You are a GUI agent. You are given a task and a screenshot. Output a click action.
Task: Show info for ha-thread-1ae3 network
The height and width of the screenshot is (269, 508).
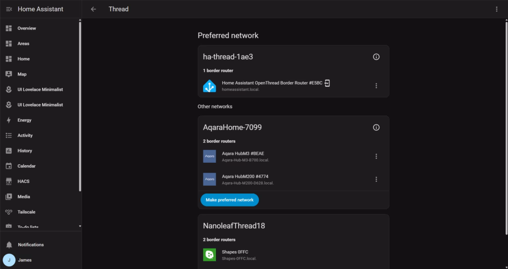tap(376, 57)
